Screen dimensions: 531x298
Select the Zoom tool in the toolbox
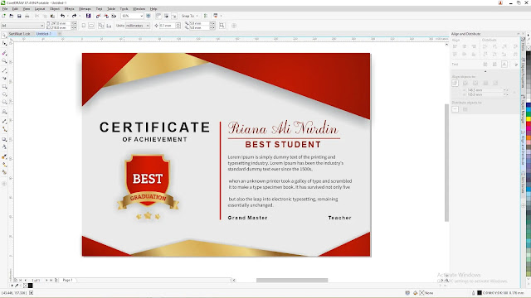pos(4,61)
